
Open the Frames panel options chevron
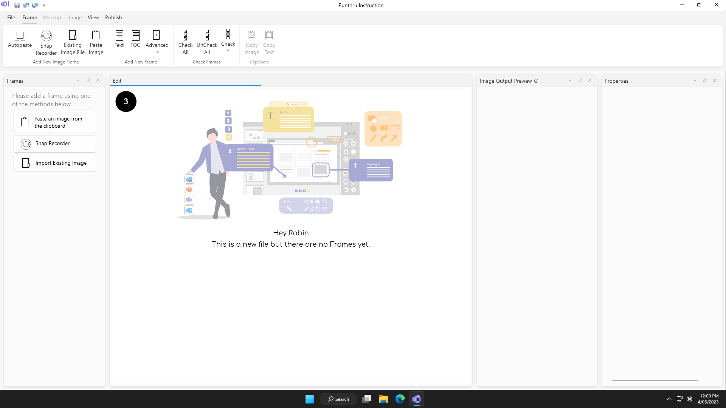point(78,80)
